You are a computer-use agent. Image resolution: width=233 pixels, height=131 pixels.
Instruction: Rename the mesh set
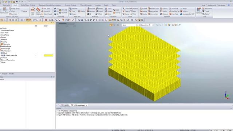tap(74, 9)
